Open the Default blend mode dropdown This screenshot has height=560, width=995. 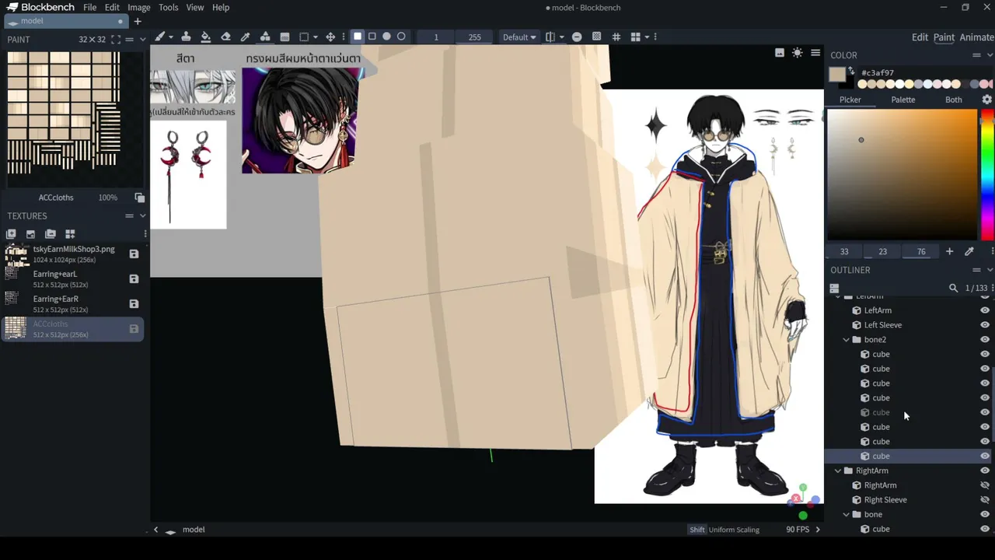pos(519,37)
